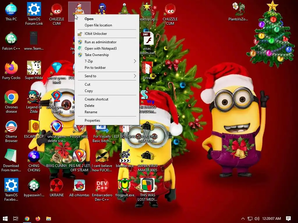The height and width of the screenshot is (223, 298).
Task: Open Properties from the context menu
Action: point(107,121)
